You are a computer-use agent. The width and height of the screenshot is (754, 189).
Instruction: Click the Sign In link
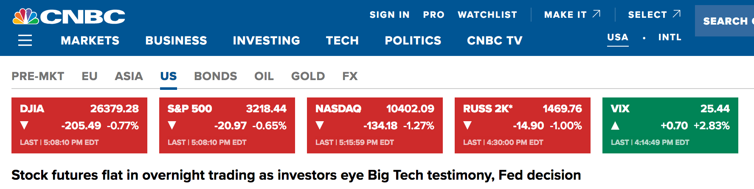(389, 15)
